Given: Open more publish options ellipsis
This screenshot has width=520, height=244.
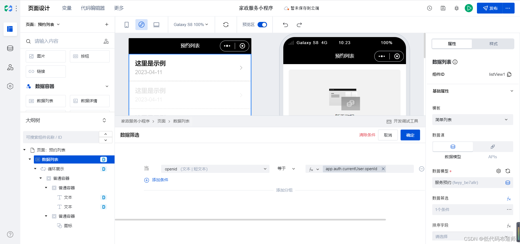Looking at the screenshot, I should coord(508,8).
